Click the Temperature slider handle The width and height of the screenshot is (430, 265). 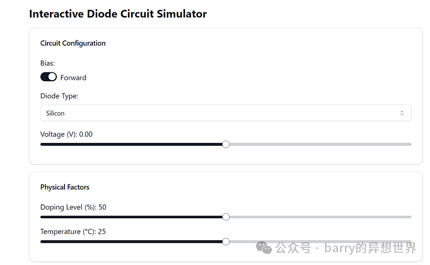pyautogui.click(x=226, y=241)
